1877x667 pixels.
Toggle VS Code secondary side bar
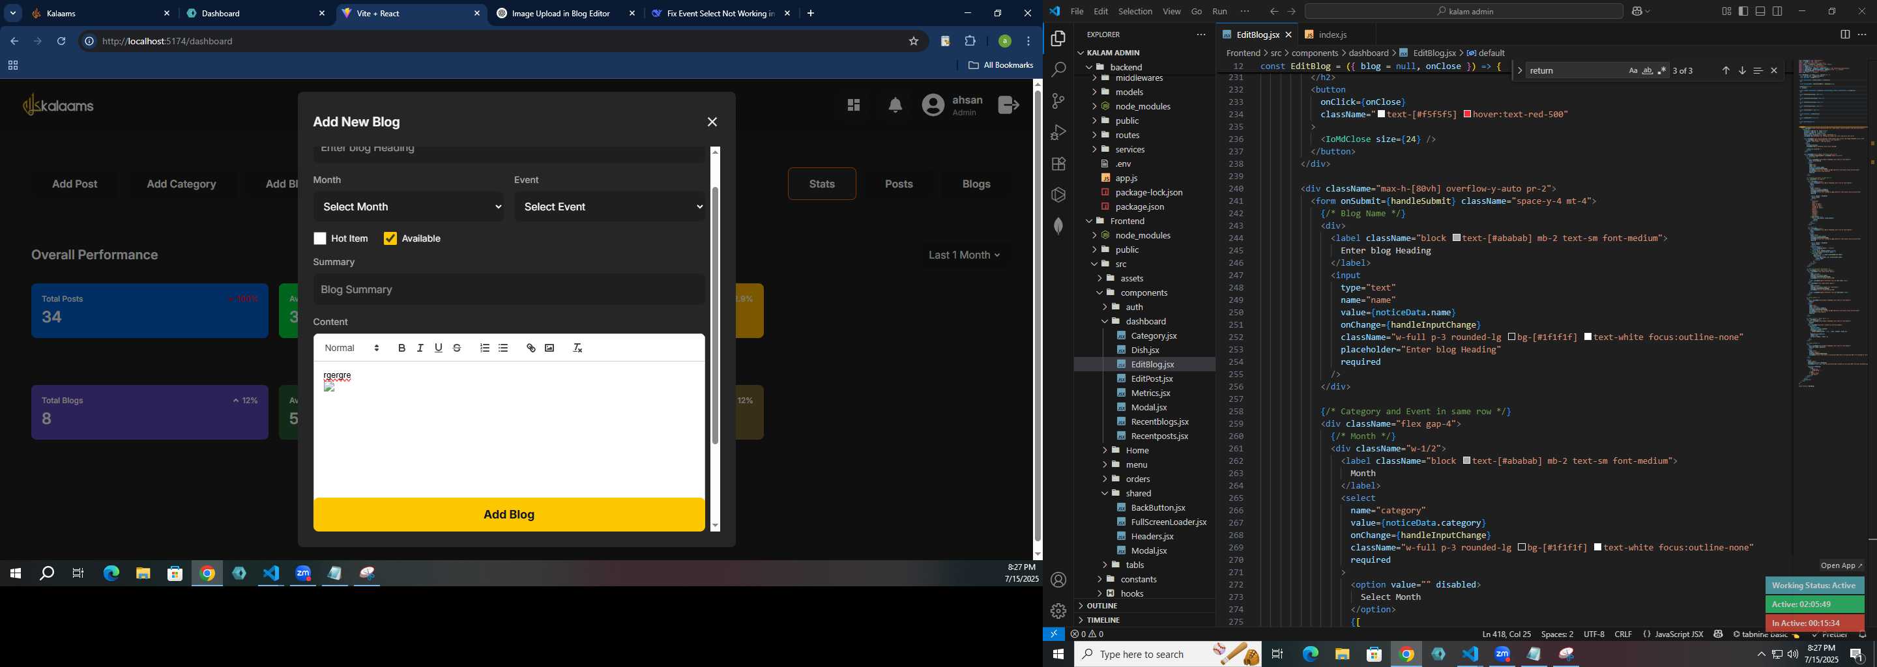click(x=1778, y=11)
